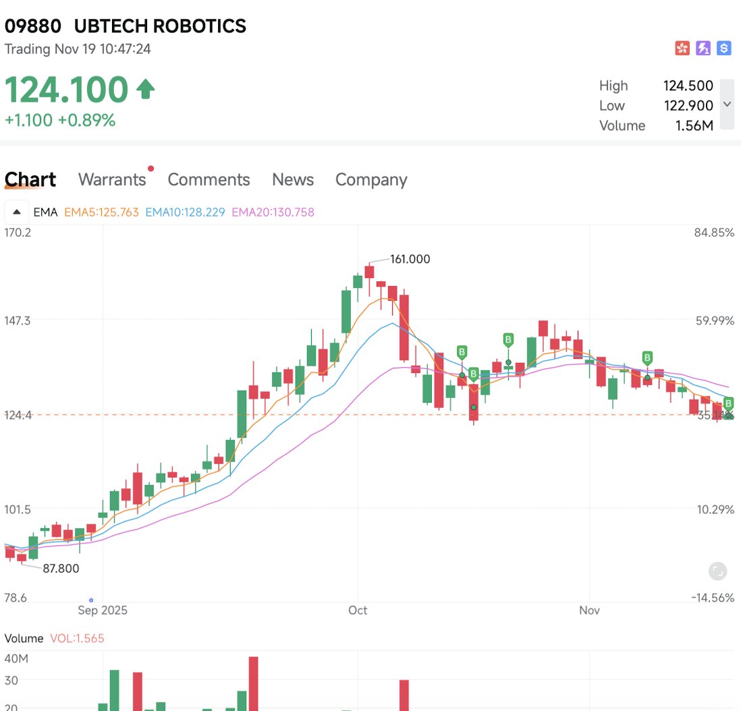Tap the B marker in early November
This screenshot has width=741, height=711.
pos(647,358)
